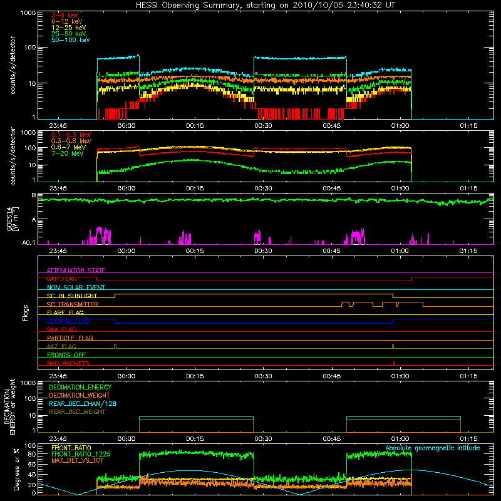Click the MAX_DET_VS_TOT legend label
Screen dimensions: 501x501
[77, 460]
